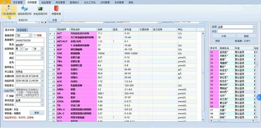Screen dimensions: 261x128
Task: Expand 采集时间 date dropdown
Action: 42,76
